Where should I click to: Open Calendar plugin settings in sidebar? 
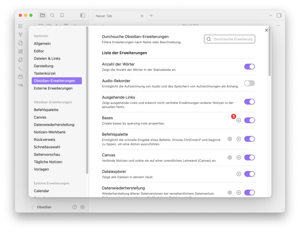click(57, 191)
